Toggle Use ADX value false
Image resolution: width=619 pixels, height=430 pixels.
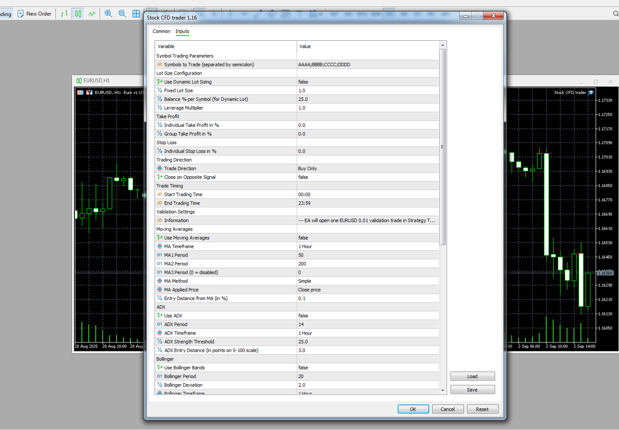(x=368, y=316)
